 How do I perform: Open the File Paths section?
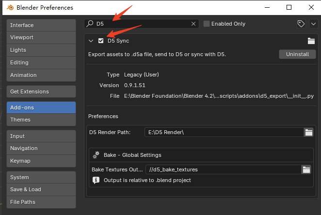coord(41,202)
